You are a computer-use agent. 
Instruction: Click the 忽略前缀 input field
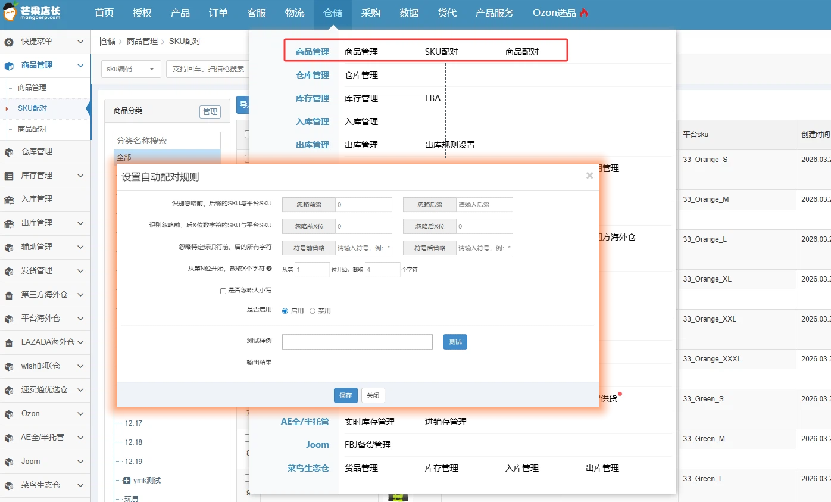click(x=363, y=205)
